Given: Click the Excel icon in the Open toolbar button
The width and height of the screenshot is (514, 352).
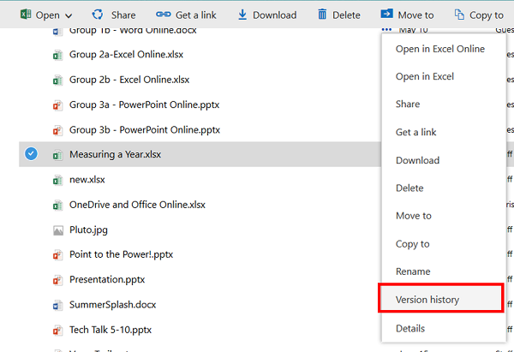Looking at the screenshot, I should coord(26,15).
